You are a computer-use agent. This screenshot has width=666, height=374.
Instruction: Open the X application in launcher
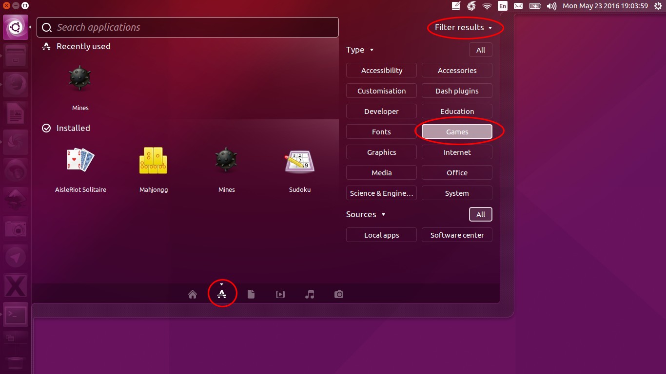click(16, 286)
